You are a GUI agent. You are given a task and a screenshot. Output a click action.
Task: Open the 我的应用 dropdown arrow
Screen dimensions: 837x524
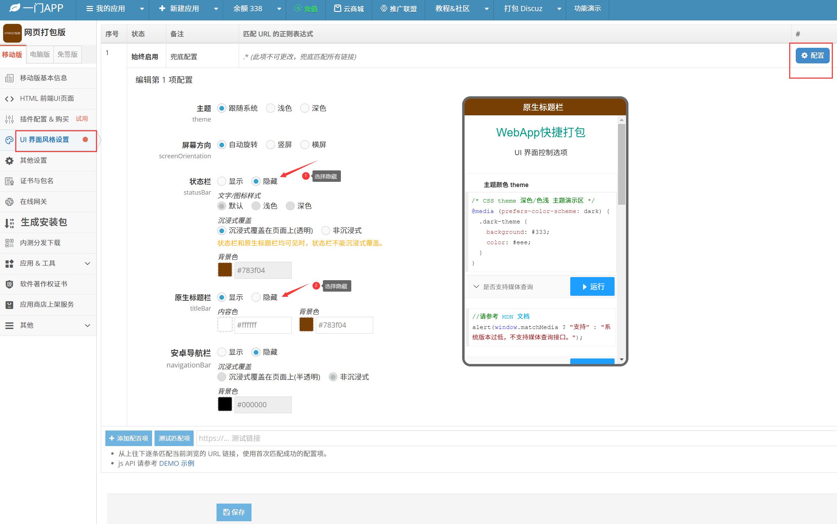(142, 9)
